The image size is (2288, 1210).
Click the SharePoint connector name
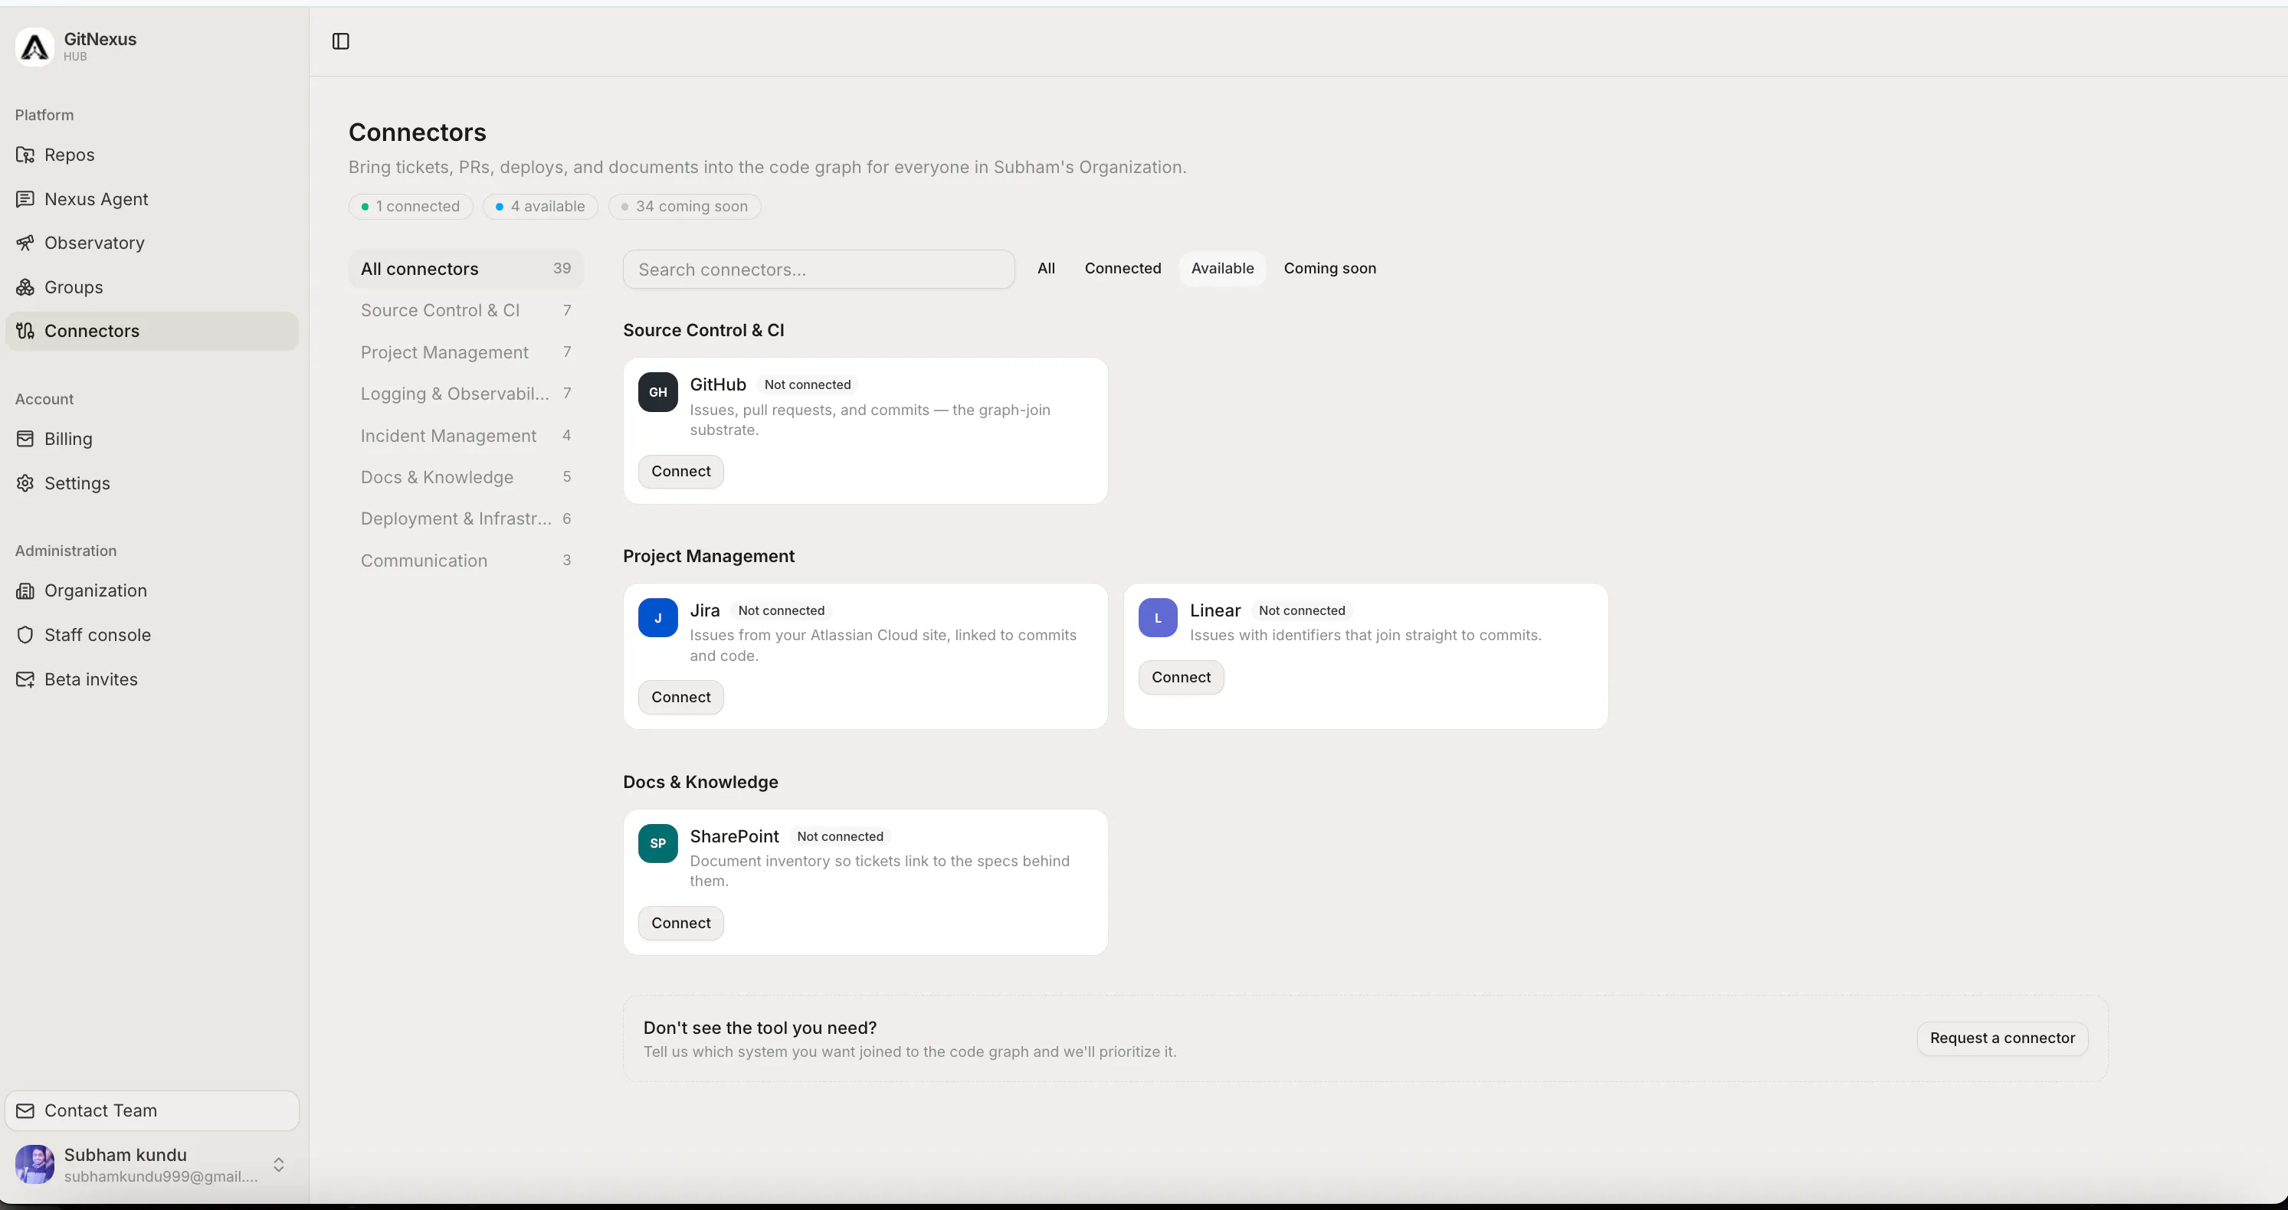click(x=735, y=836)
